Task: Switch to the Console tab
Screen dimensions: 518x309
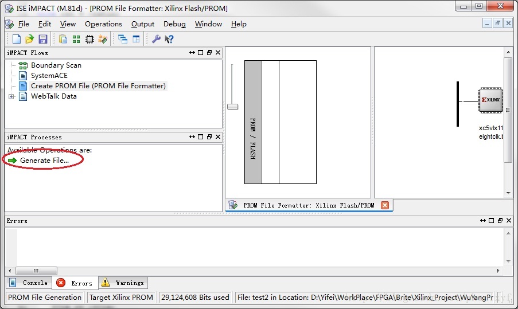Action: tap(29, 283)
